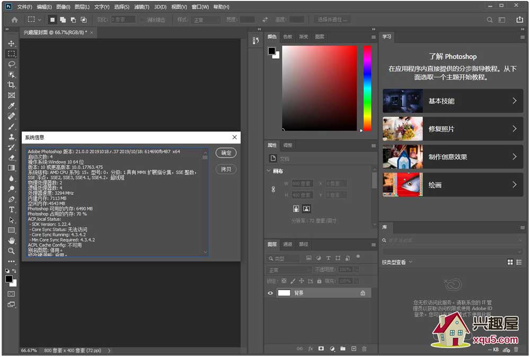
Task: Select the Rectangle shape tool
Action: click(x=11, y=230)
